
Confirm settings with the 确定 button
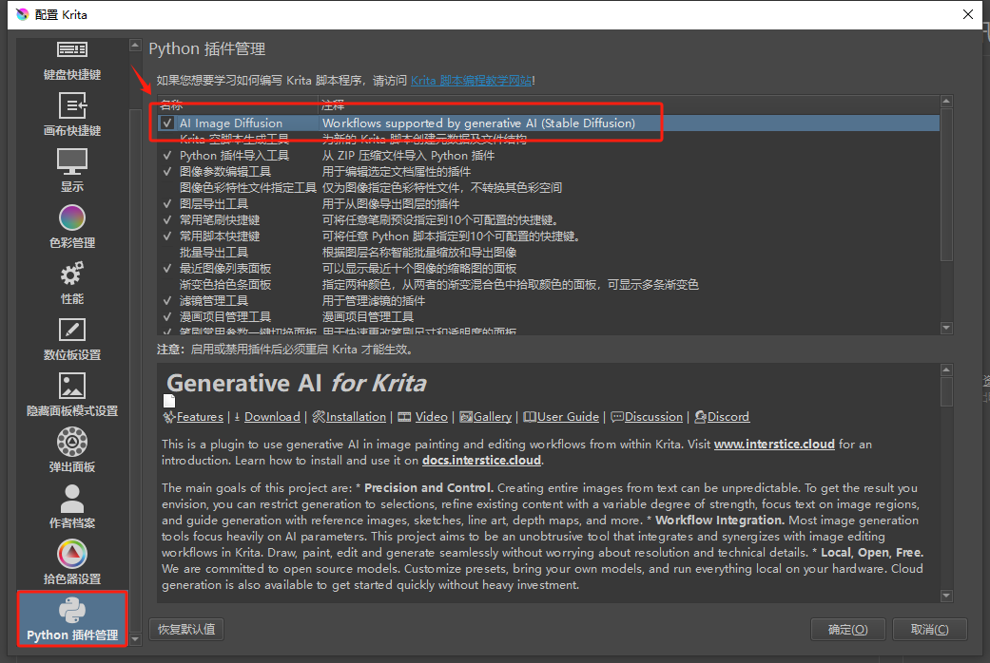(847, 629)
